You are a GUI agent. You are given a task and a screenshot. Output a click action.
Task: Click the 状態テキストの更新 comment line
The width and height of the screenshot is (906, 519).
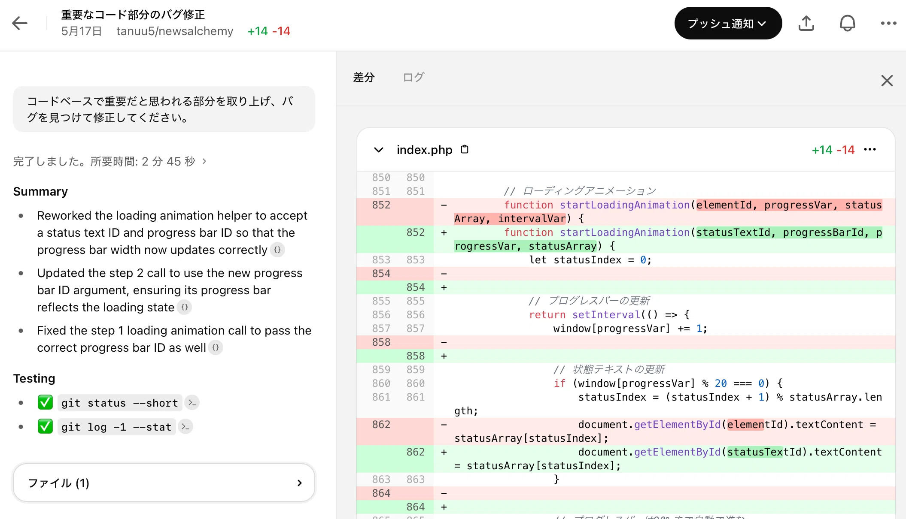[x=609, y=370]
